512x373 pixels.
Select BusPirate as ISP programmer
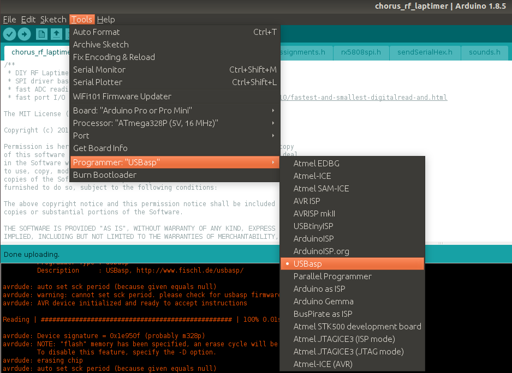point(352,314)
